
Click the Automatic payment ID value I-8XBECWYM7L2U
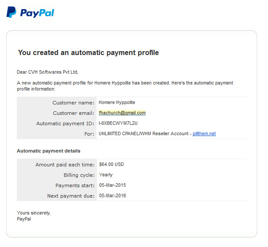(118, 123)
